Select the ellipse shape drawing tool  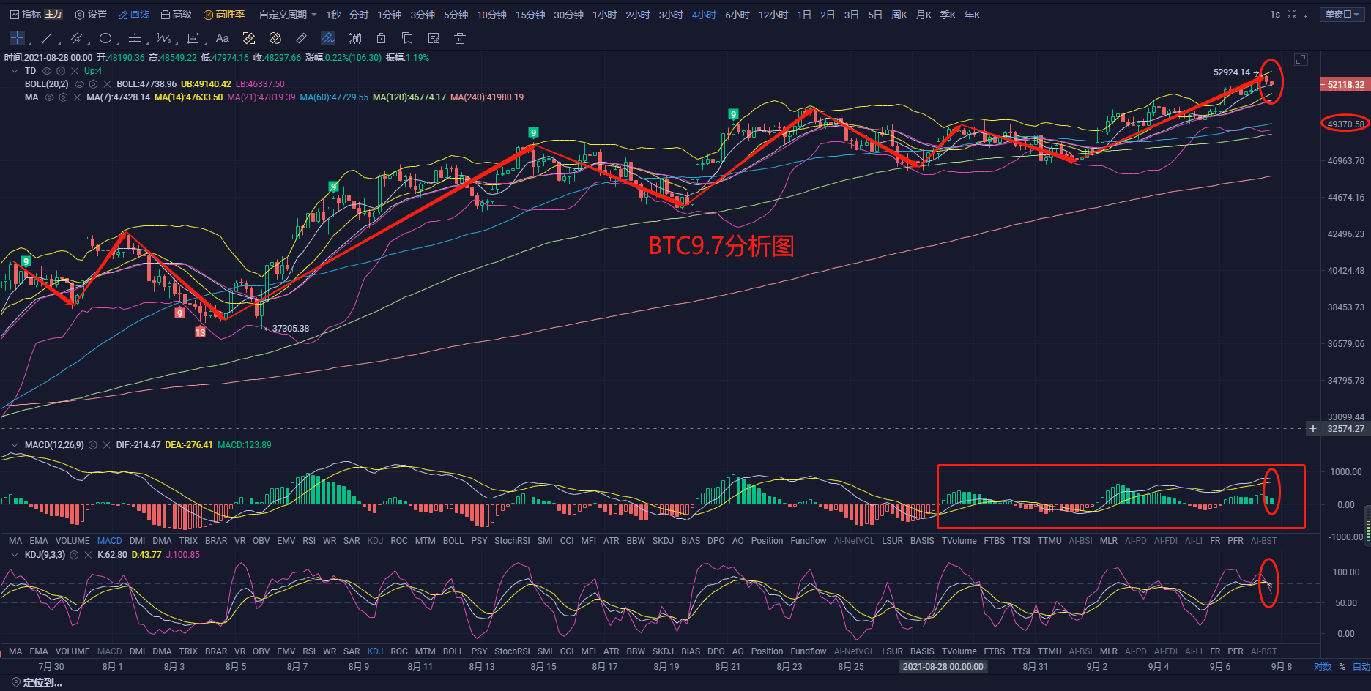105,38
